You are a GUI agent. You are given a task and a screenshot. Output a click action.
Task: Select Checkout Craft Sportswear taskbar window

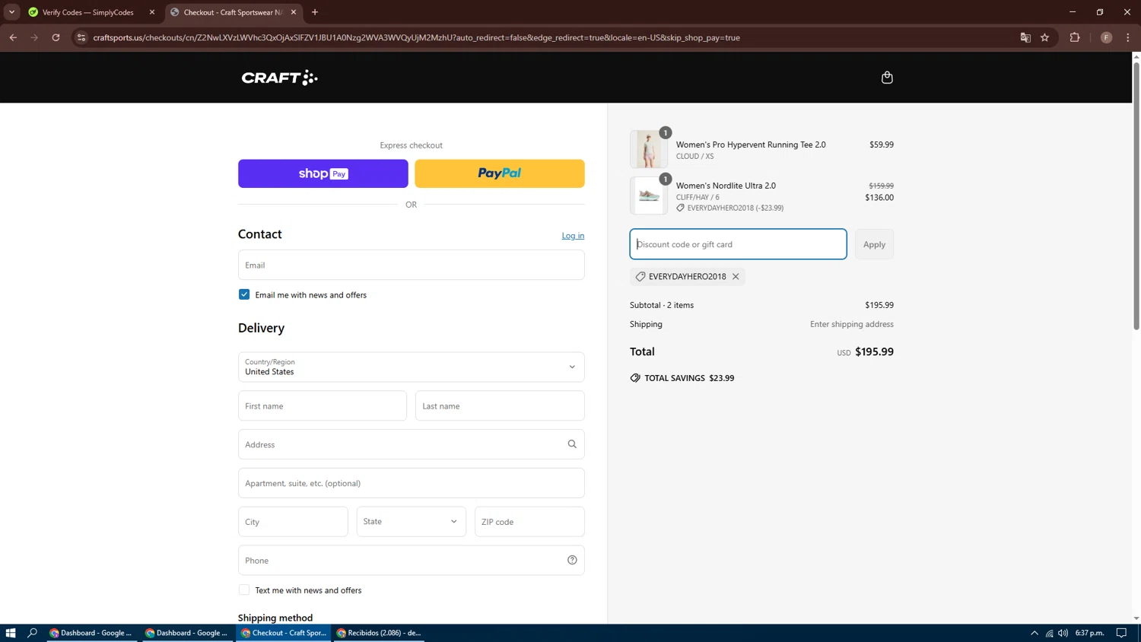click(283, 633)
